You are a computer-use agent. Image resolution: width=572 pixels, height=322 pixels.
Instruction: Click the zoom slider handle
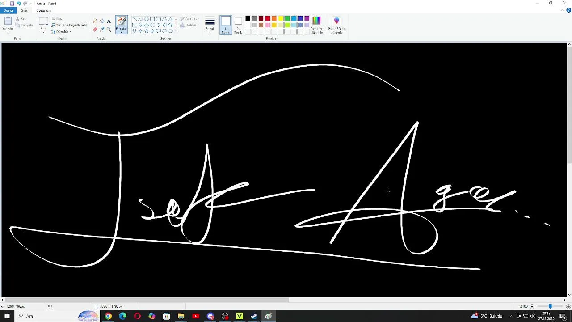550,306
